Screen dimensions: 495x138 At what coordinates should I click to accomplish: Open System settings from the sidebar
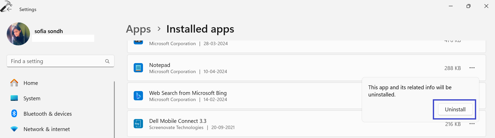pyautogui.click(x=32, y=98)
